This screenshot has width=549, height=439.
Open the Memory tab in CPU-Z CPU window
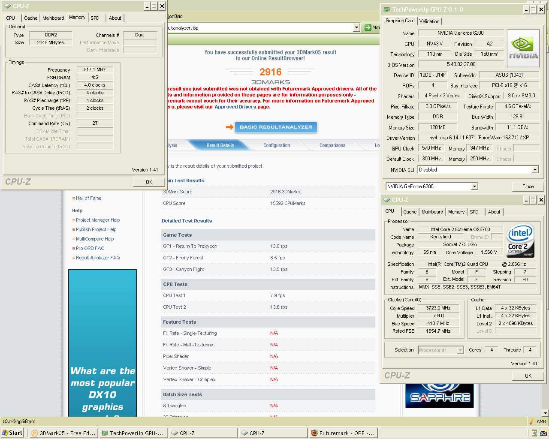click(456, 212)
